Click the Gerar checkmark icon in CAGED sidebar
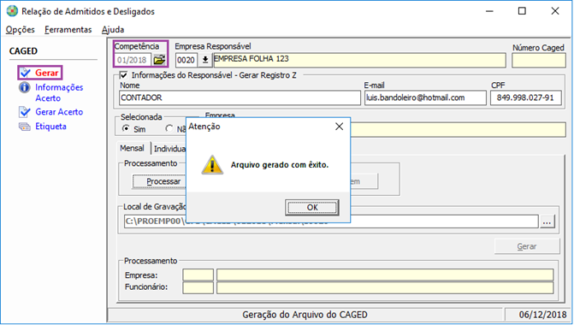 click(x=26, y=73)
